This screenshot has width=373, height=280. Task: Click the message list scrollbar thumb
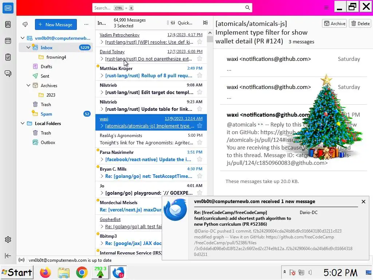tap(209, 39)
